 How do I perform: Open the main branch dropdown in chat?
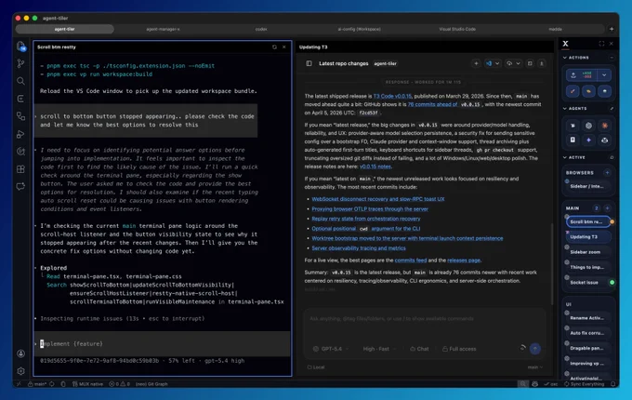tap(534, 367)
